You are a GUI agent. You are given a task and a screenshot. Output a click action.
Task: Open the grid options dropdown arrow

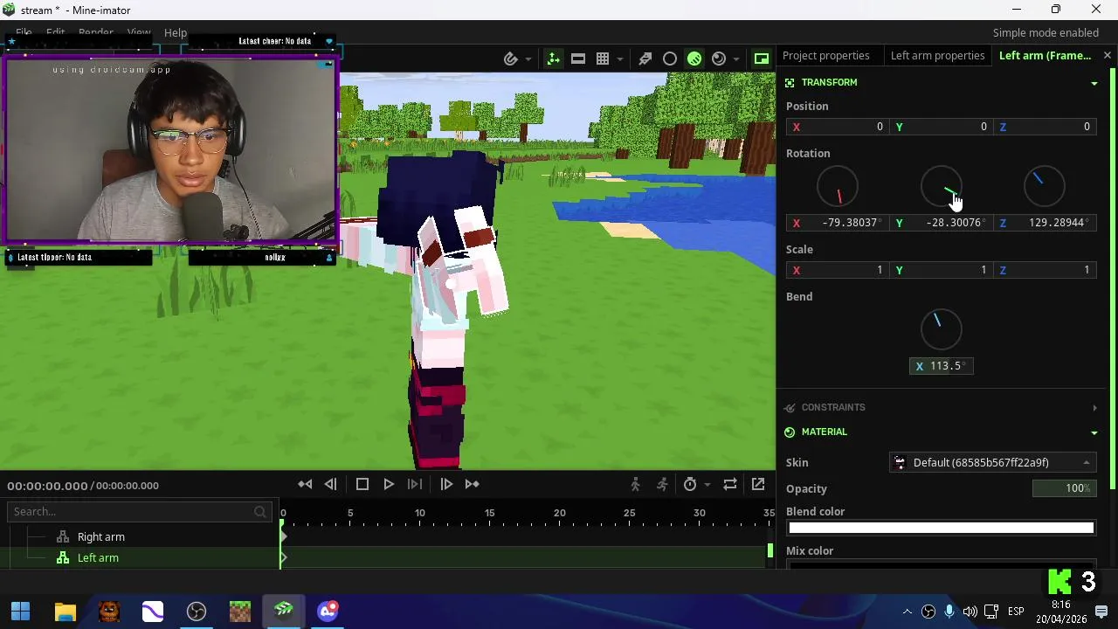[620, 59]
